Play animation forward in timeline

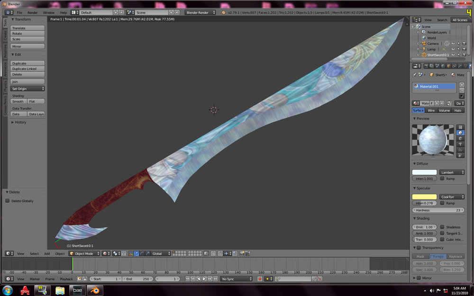click(x=204, y=279)
